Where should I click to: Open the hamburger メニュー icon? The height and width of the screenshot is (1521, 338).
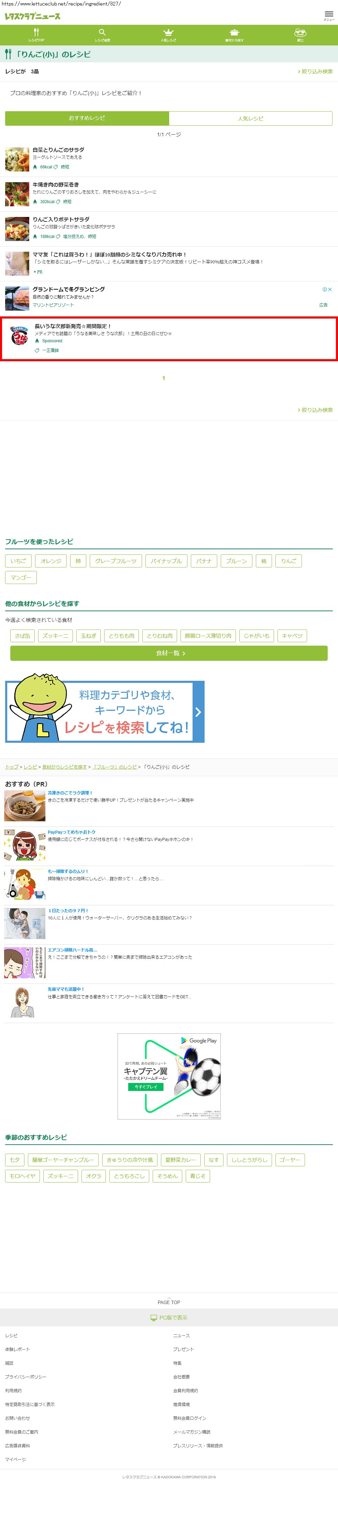coord(329,14)
